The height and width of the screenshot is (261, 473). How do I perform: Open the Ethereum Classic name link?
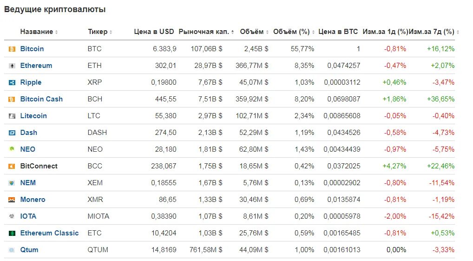pos(49,233)
